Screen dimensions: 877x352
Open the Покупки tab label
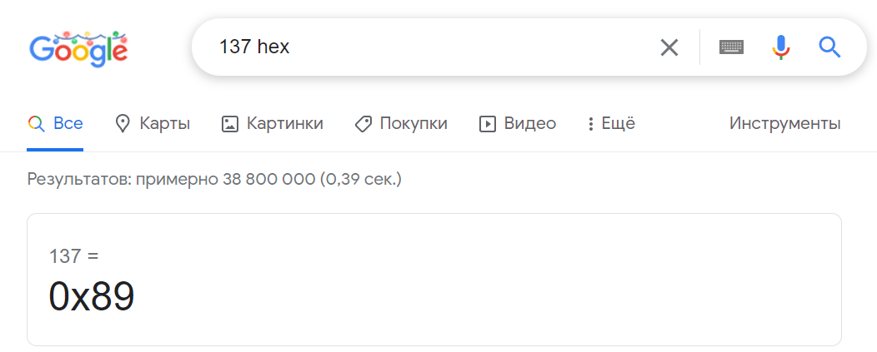click(413, 124)
